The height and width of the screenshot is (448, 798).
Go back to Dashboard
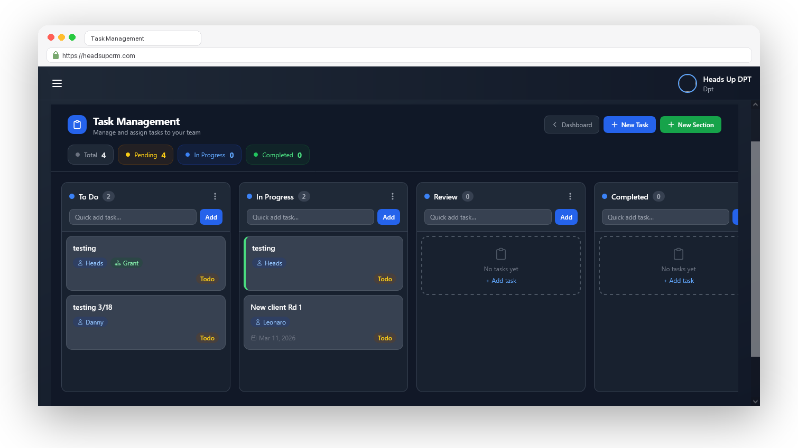(572, 125)
